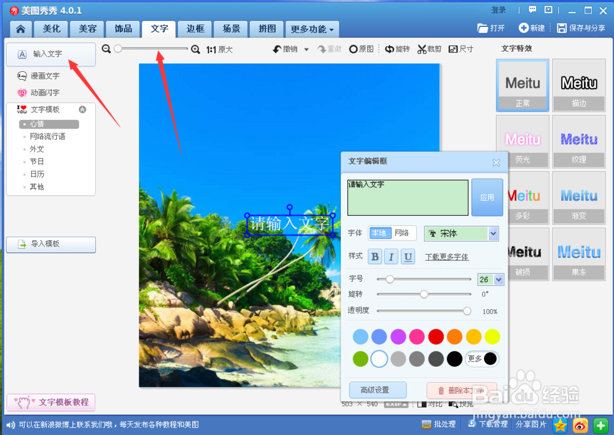Image resolution: width=614 pixels, height=435 pixels.
Task: Click the 旋转 rotation slider handle
Action: (424, 294)
